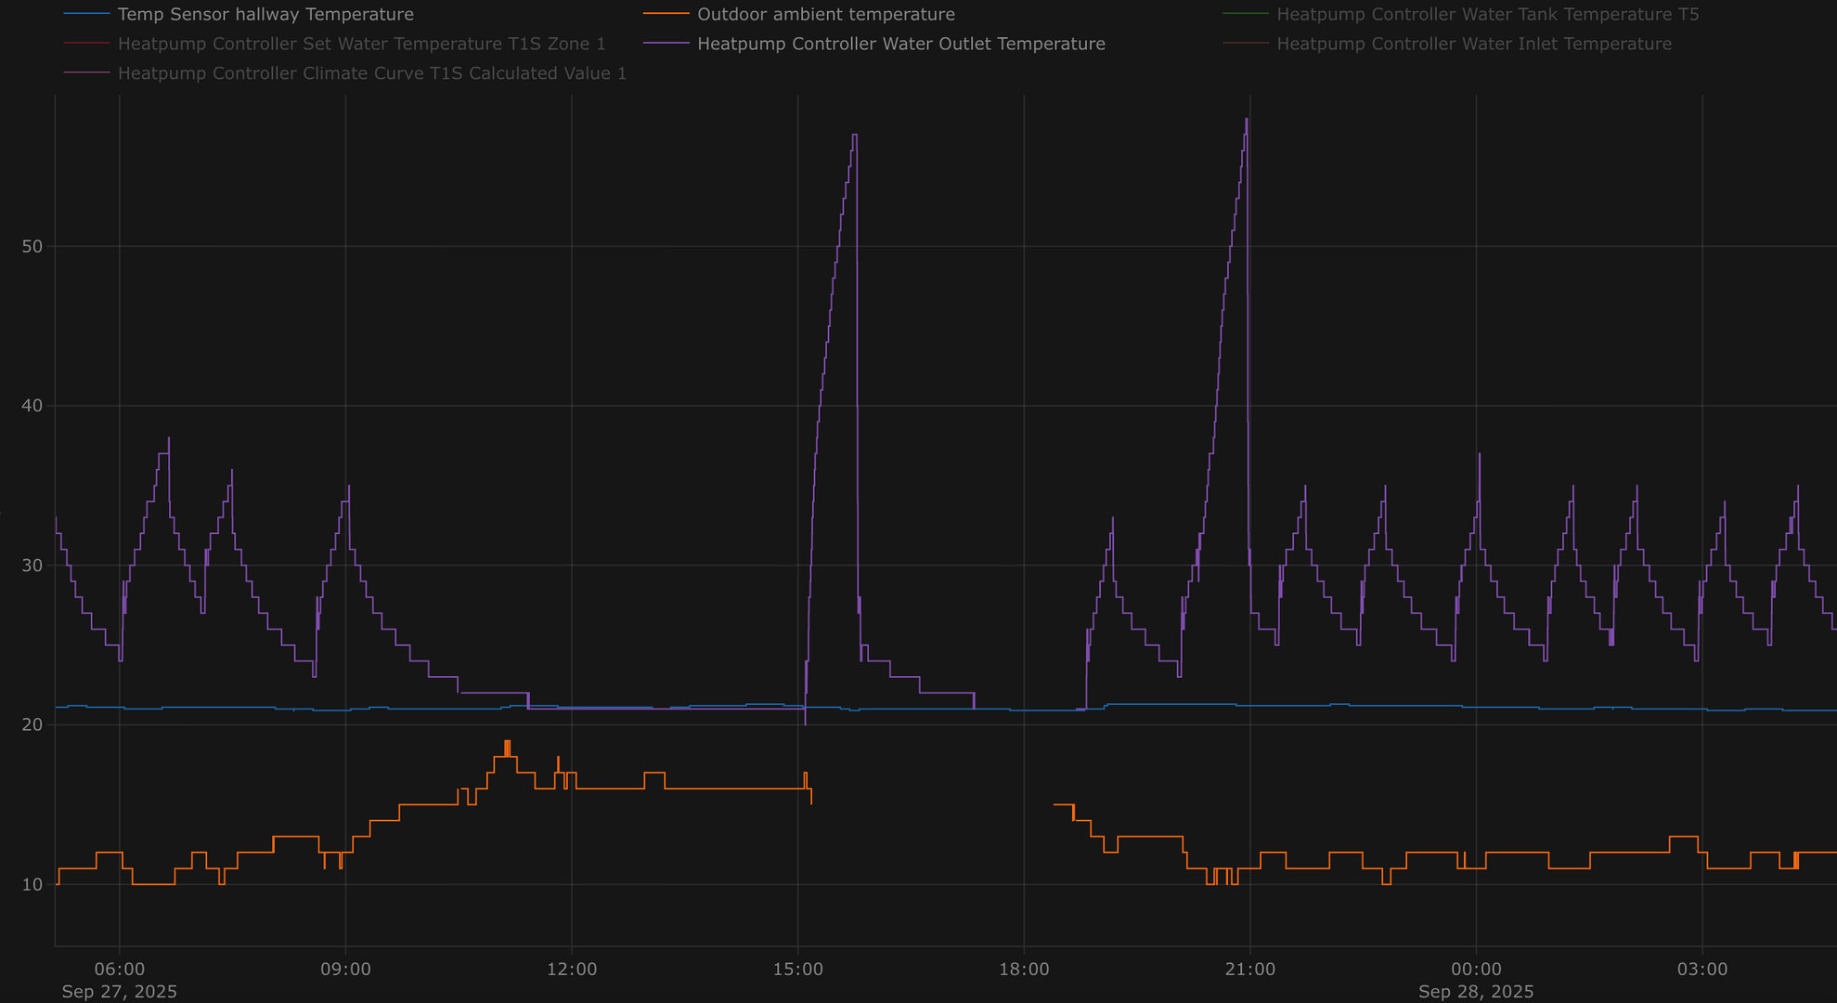Show Water Inlet Temperature legend entry
The image size is (1837, 1003).
(x=1473, y=45)
